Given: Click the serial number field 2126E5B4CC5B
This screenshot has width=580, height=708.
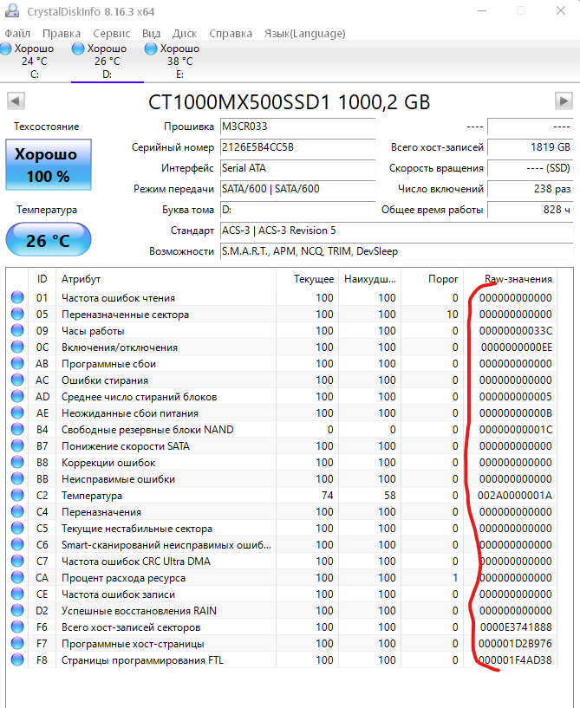Looking at the screenshot, I should coord(297,147).
